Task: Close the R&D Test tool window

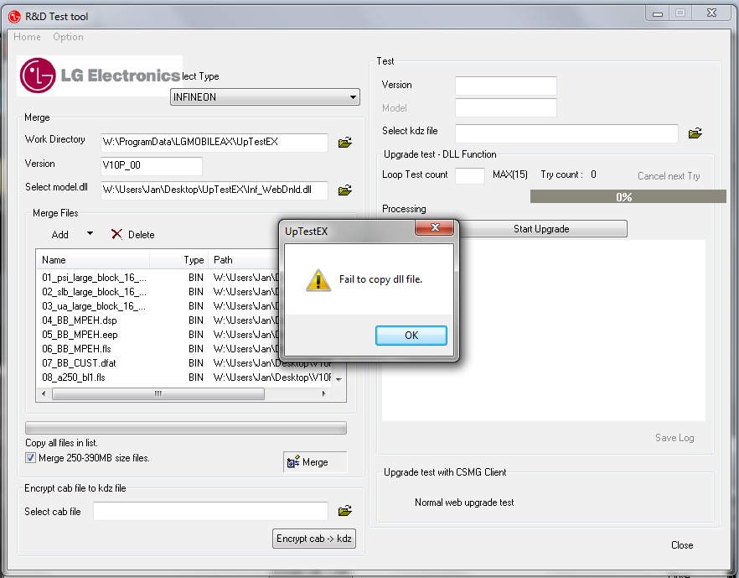Action: [x=711, y=13]
